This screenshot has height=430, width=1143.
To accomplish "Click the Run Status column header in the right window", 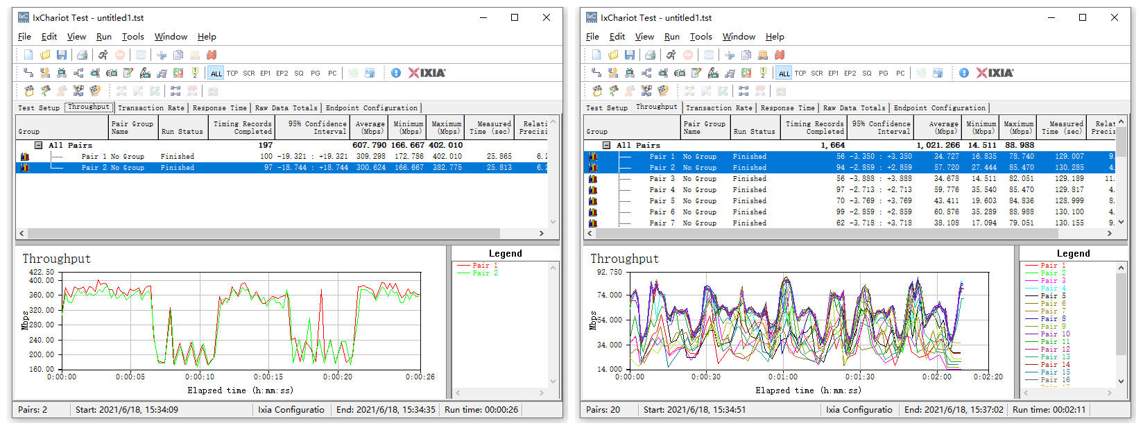I will pos(755,128).
